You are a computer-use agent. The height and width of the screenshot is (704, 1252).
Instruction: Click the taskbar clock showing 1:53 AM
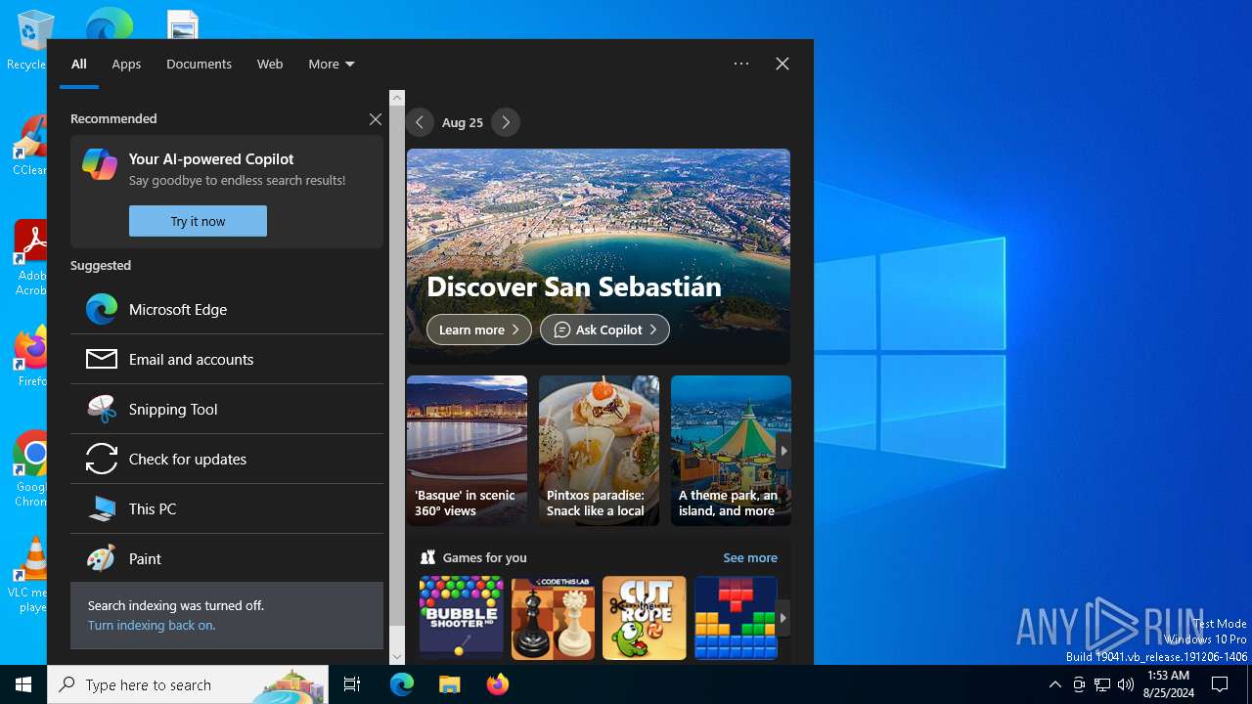pos(1168,684)
